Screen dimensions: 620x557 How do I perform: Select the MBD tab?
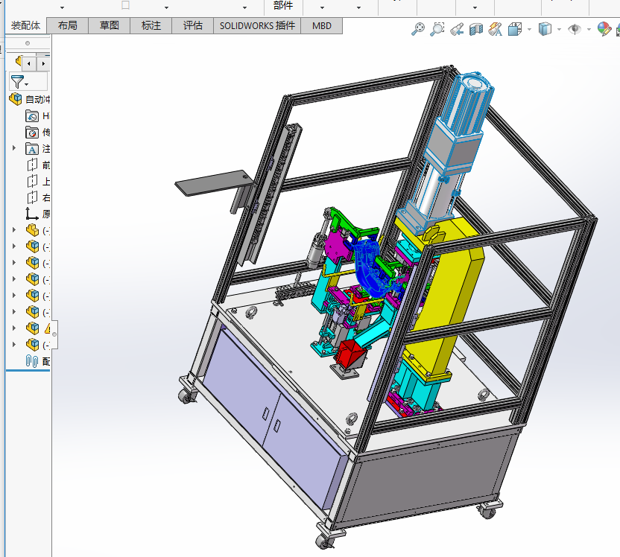pos(322,25)
